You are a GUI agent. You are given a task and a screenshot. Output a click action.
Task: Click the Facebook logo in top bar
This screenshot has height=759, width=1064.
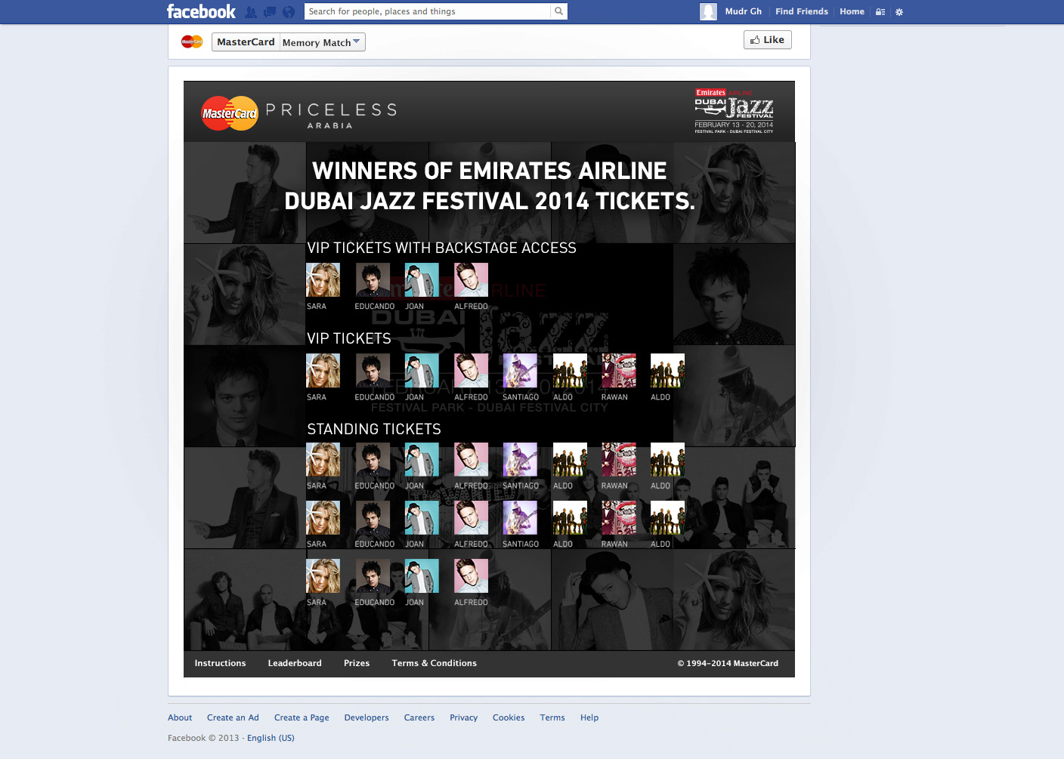(201, 11)
